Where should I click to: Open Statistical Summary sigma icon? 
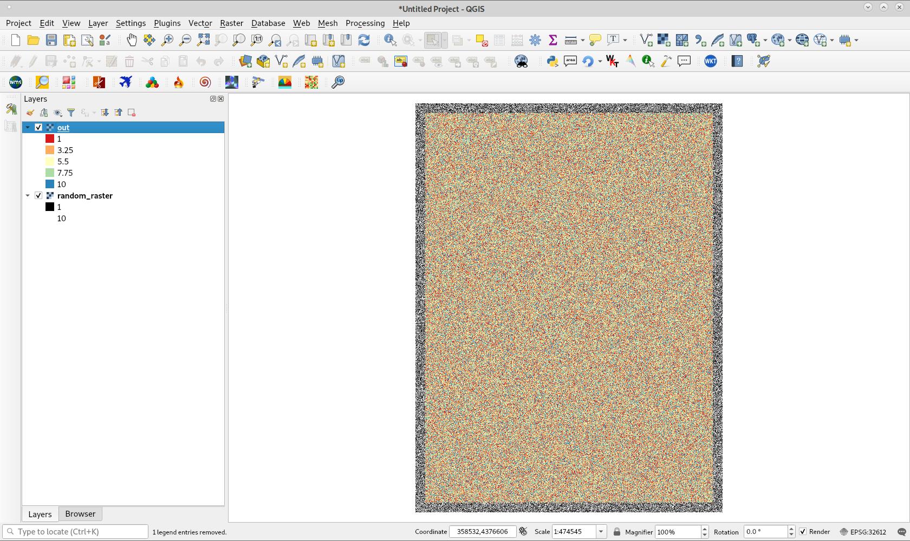coord(553,40)
